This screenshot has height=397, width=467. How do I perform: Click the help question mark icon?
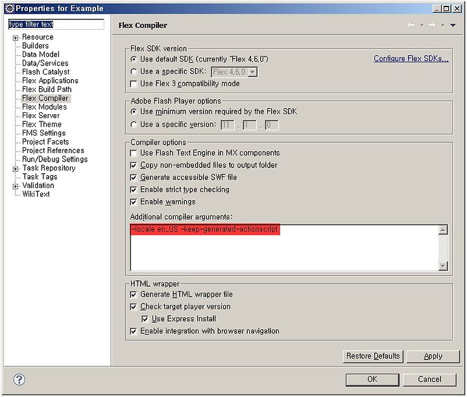click(x=19, y=379)
